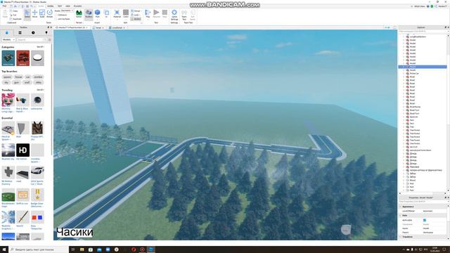
Task: Switch to the MODEL ribbon tab
Action: click(50, 6)
